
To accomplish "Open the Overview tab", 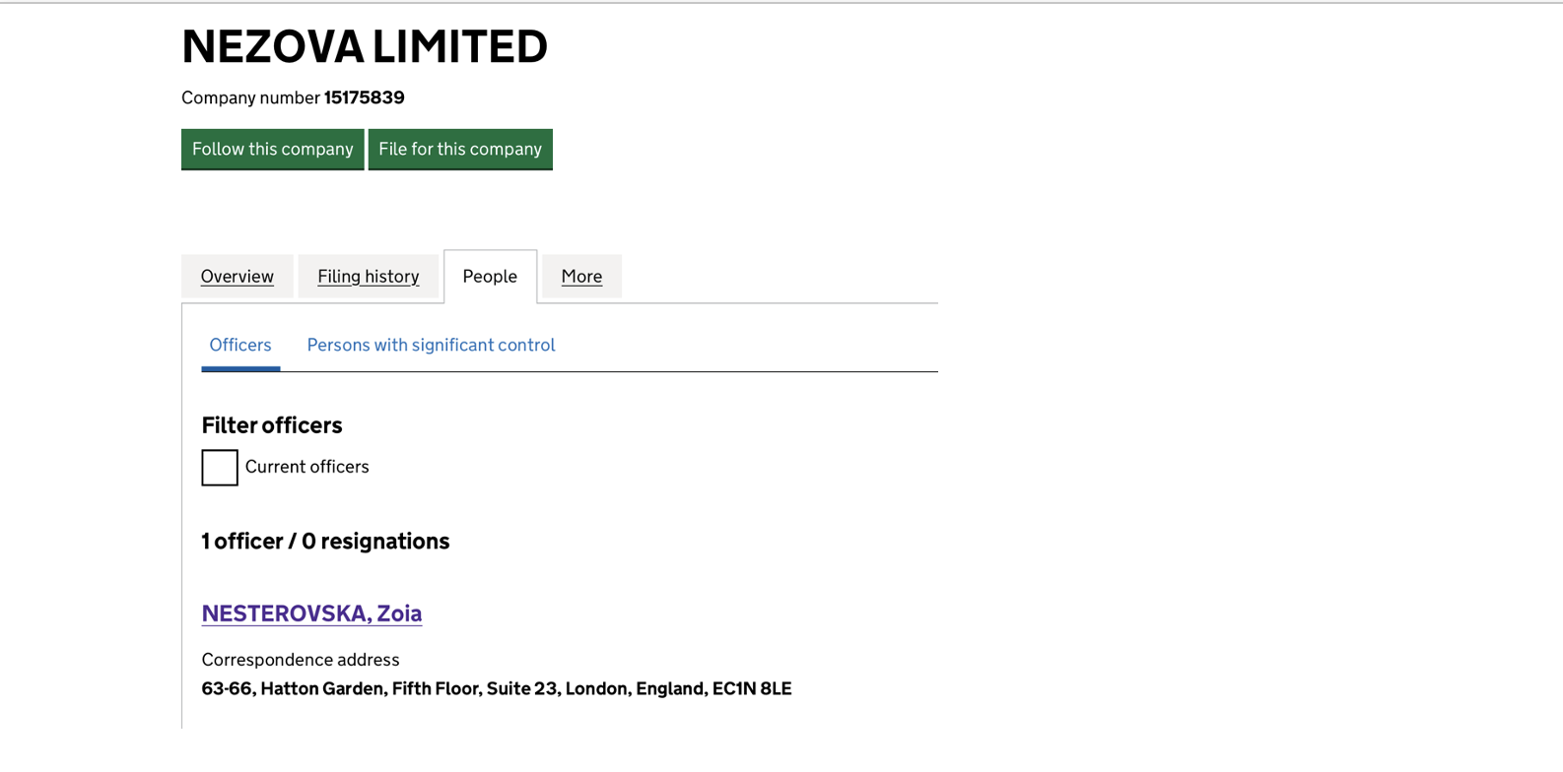I will pos(238,277).
